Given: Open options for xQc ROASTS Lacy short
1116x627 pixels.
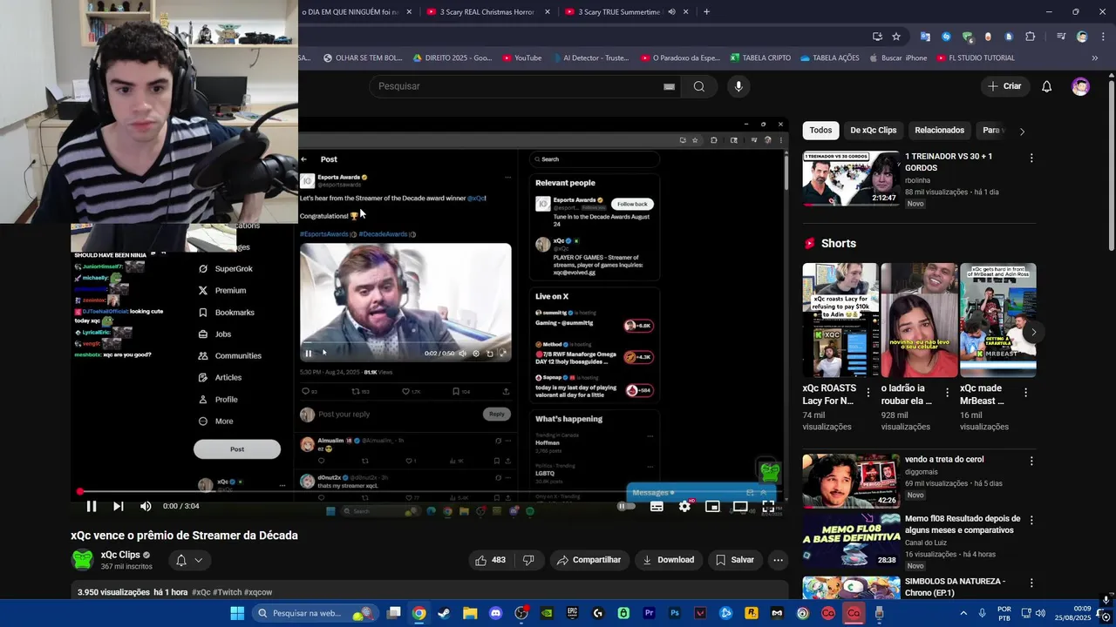Looking at the screenshot, I should 868,393.
